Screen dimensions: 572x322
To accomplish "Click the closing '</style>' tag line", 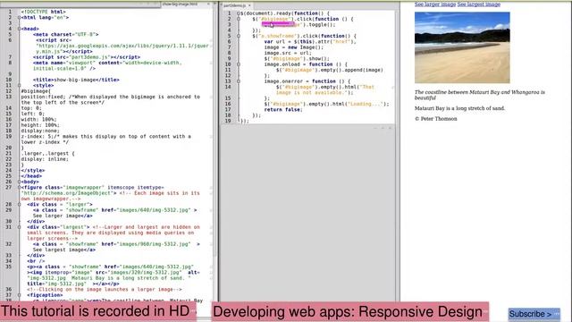I will [x=33, y=171].
